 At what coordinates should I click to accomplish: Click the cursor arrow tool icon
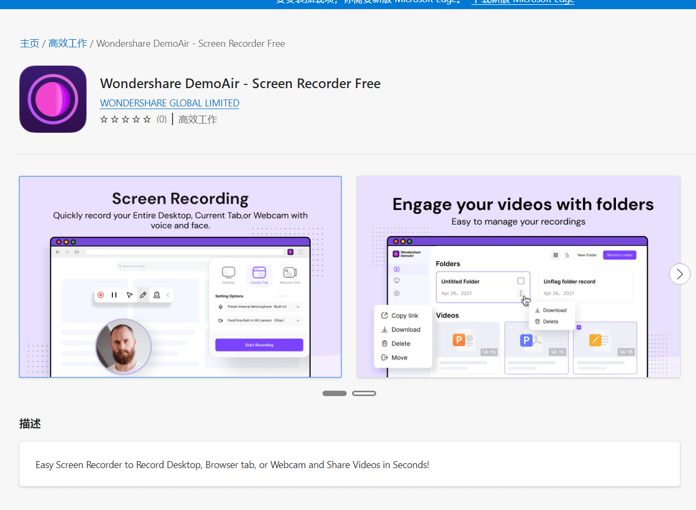coord(129,295)
